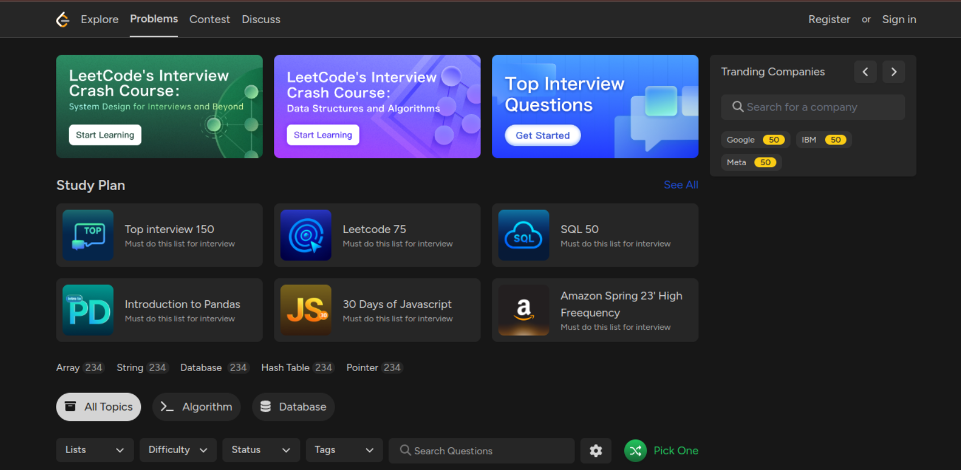Viewport: 961px width, 470px height.
Task: Open the settings gear icon
Action: coord(595,451)
